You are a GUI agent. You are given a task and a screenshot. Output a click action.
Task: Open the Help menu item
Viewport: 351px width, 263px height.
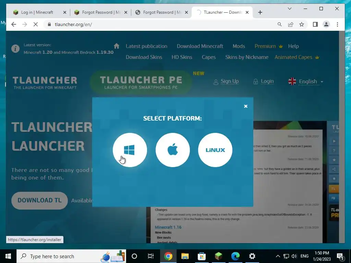pos(293,46)
